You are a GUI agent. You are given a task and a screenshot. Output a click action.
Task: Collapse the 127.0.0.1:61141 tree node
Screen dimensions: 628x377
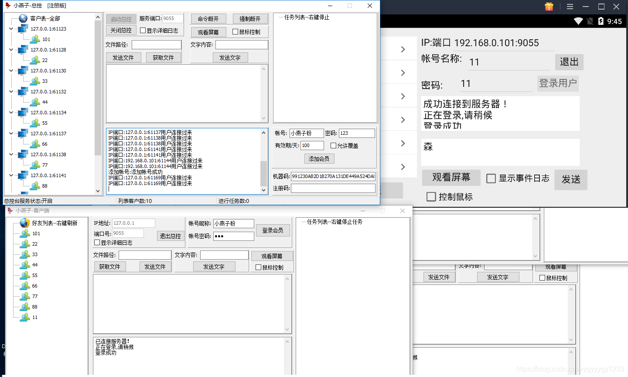pyautogui.click(x=11, y=175)
